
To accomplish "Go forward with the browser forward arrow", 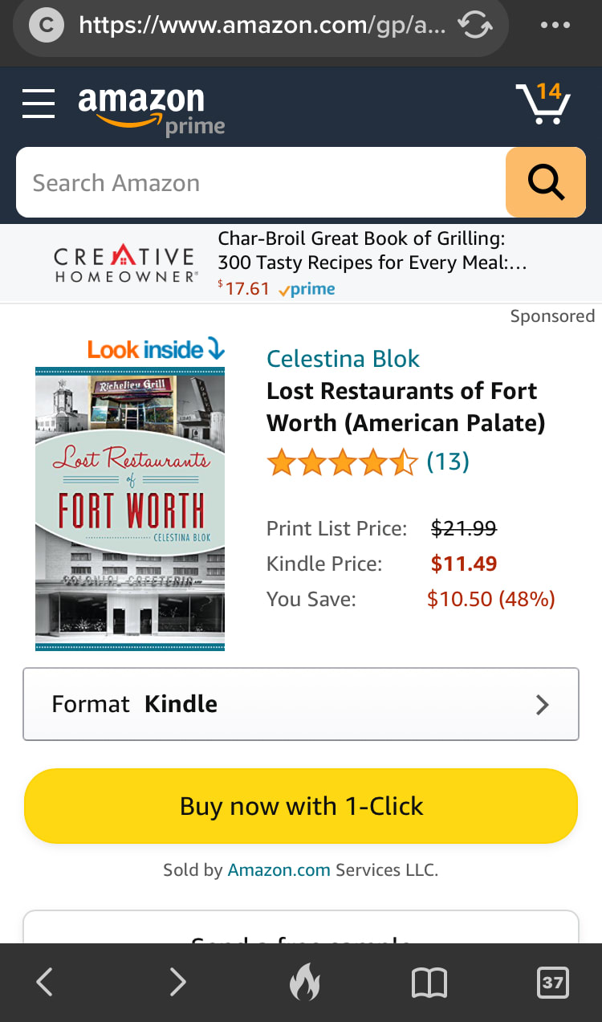I will (x=177, y=982).
